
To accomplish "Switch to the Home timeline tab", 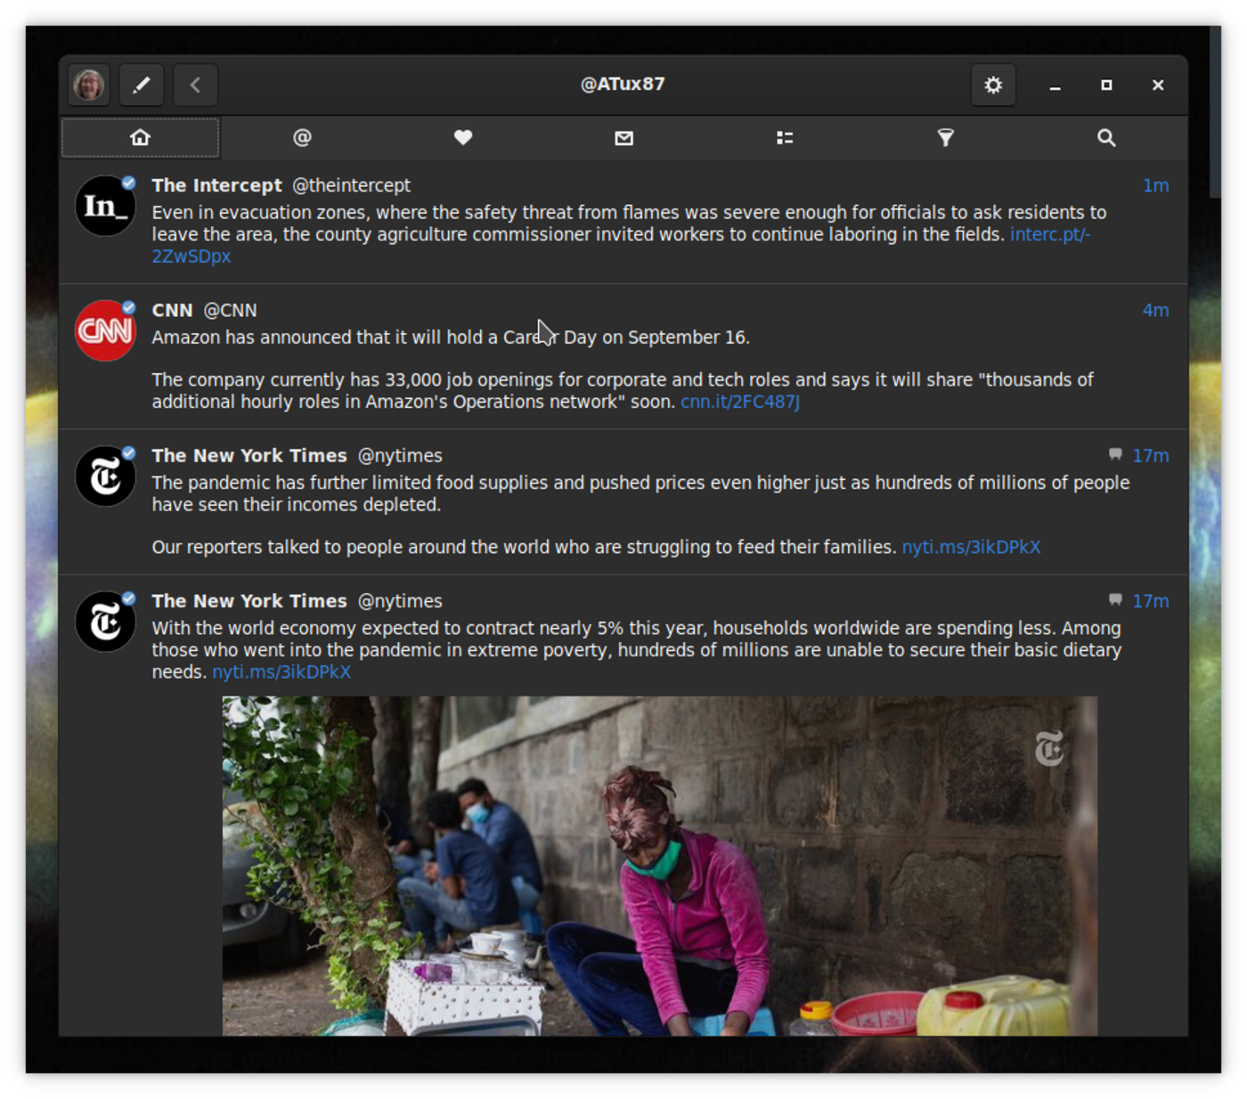I will click(141, 138).
